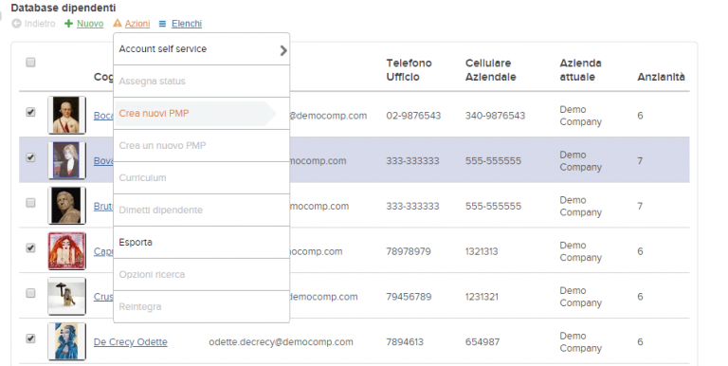Uncheck the De Crecy Odette row checkbox
The image size is (728, 366).
tap(30, 339)
